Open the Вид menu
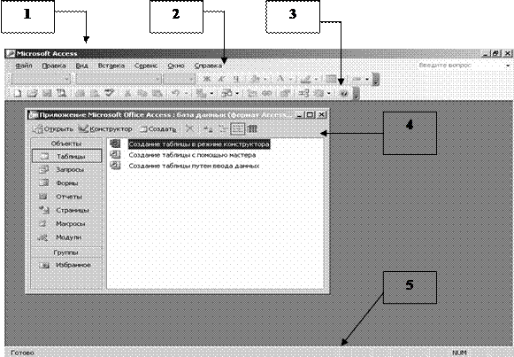Screen dimensions: 514x357 point(81,66)
